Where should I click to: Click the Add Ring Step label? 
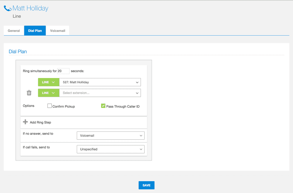click(40, 122)
